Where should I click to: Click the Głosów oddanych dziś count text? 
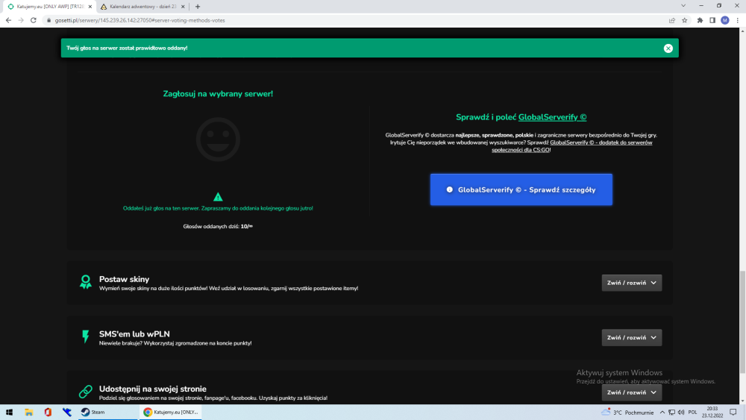tap(218, 226)
